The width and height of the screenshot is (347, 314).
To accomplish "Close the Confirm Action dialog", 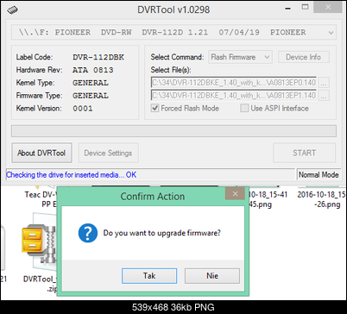I will (x=235, y=194).
